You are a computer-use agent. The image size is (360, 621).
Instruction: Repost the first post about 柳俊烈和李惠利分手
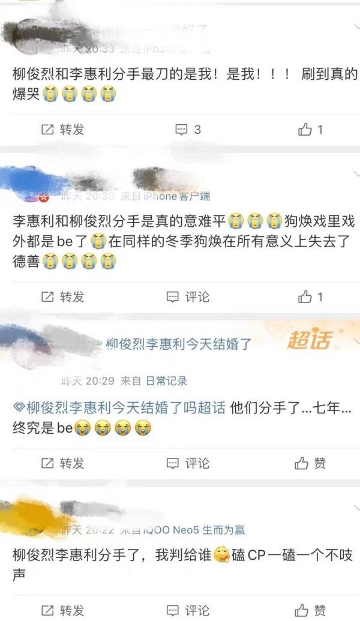coord(63,130)
